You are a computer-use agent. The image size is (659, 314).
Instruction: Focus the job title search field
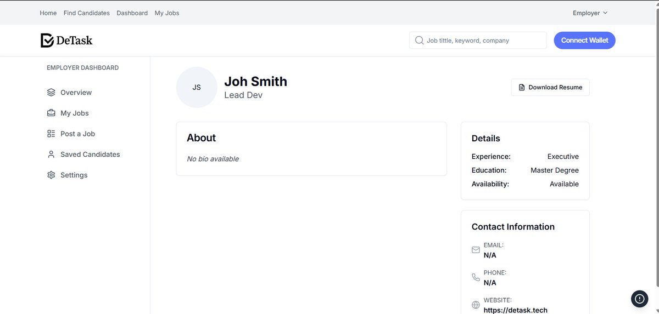click(478, 40)
